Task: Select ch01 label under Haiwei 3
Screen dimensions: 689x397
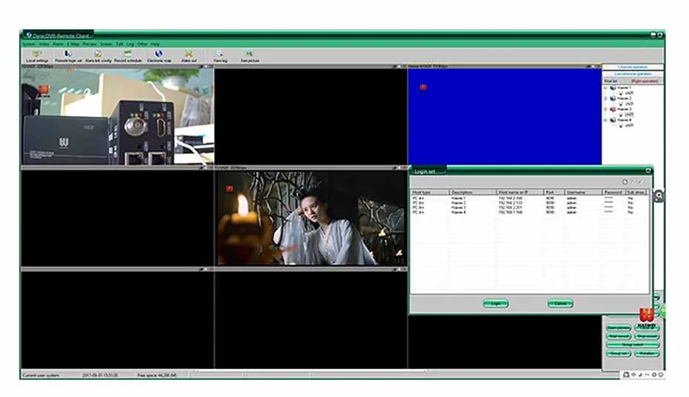Action: pos(629,115)
